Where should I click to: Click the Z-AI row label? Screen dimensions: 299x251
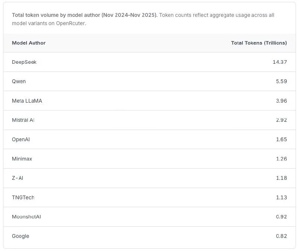pyautogui.click(x=18, y=178)
